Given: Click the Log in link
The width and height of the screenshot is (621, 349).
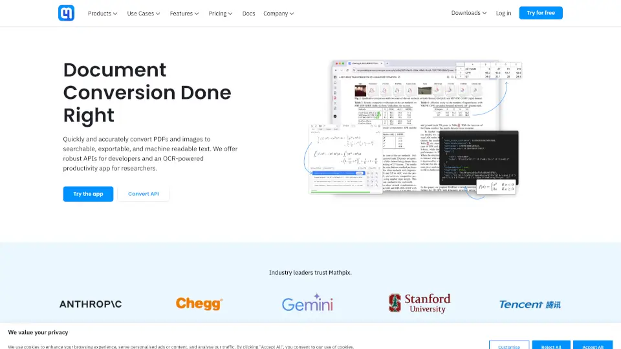Looking at the screenshot, I should pos(503,13).
